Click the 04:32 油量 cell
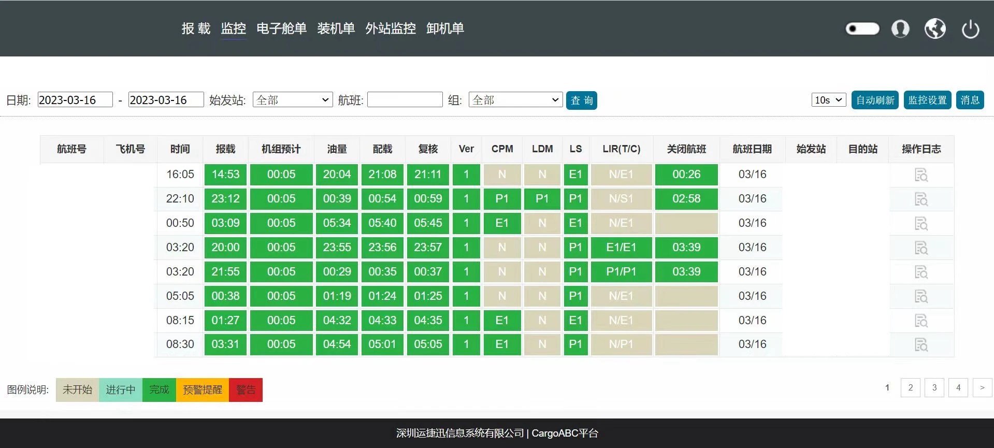The height and width of the screenshot is (448, 994). coord(337,321)
